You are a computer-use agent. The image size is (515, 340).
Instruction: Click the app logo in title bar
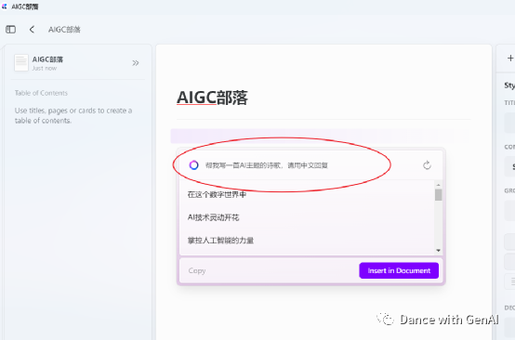[5, 7]
